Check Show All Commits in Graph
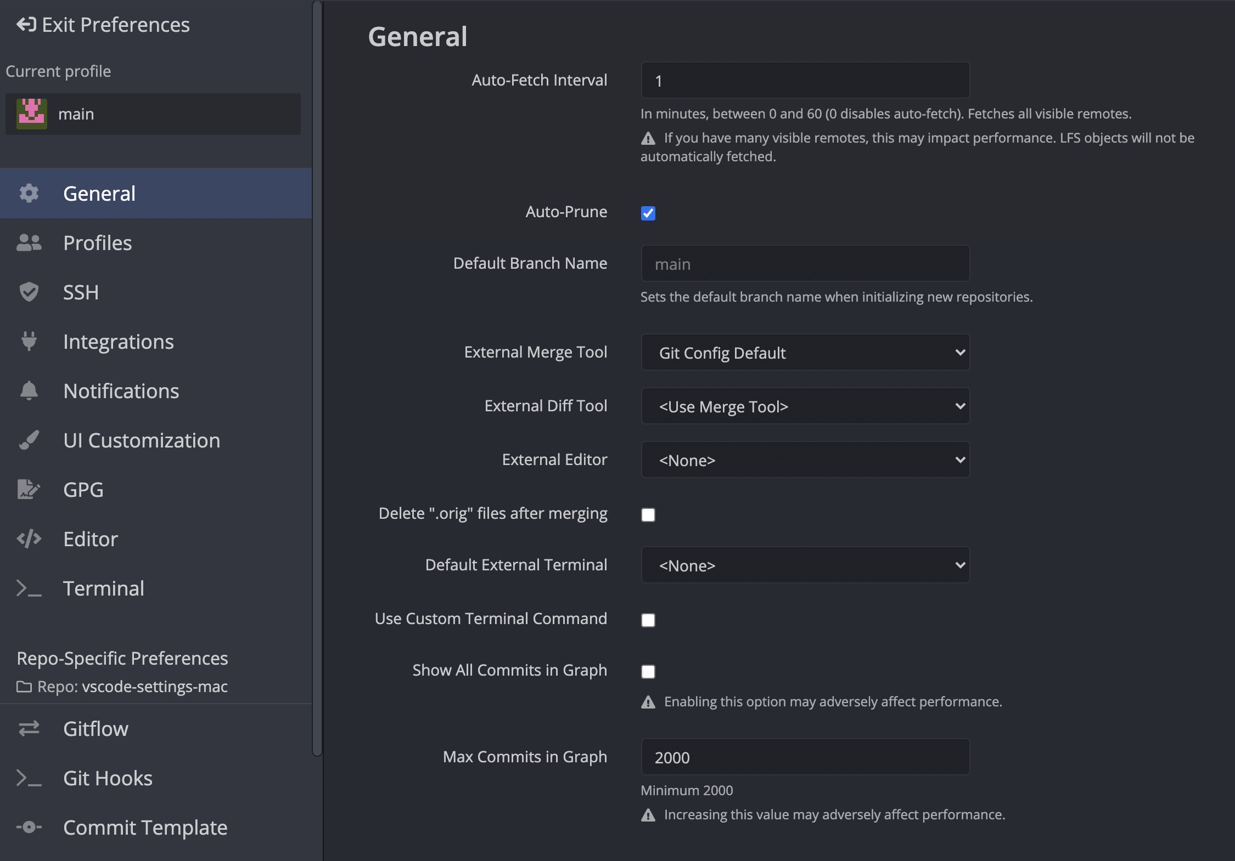 [648, 671]
